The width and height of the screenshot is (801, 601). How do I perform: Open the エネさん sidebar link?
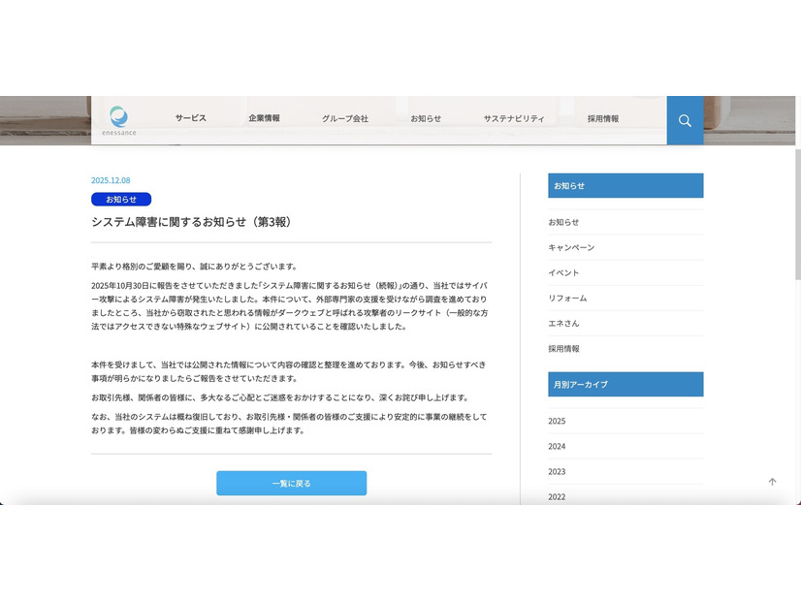pyautogui.click(x=563, y=323)
